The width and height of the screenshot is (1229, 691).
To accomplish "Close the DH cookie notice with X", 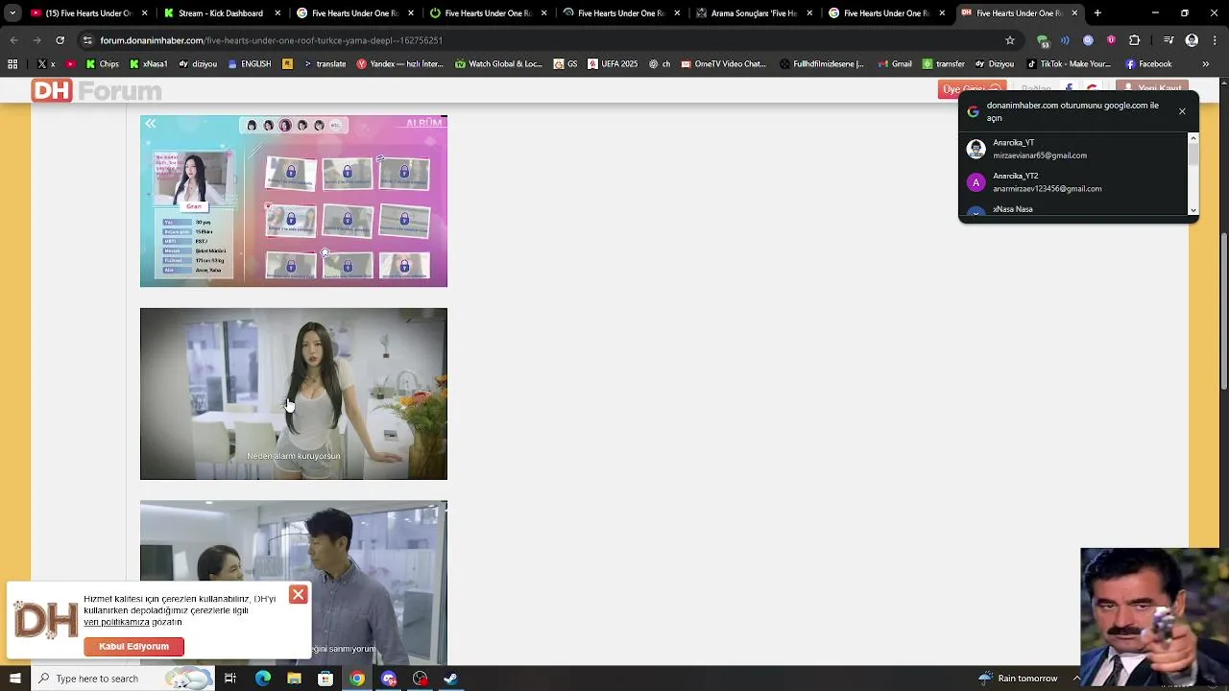I will coord(298,595).
